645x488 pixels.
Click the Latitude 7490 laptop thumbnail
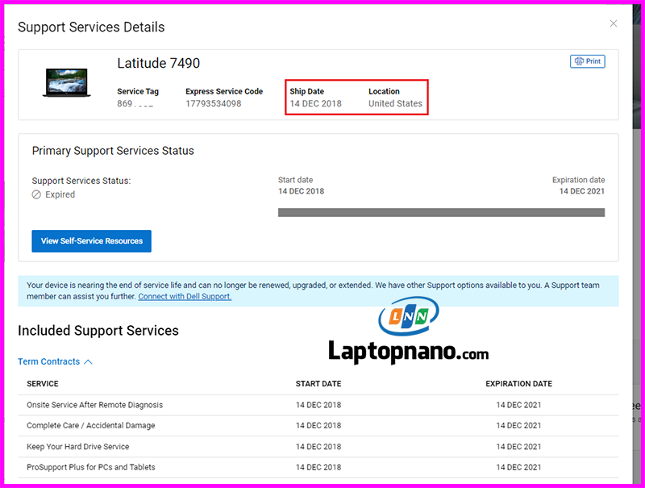coord(67,83)
